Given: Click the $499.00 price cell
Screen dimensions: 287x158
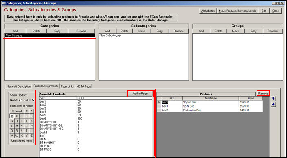Looking at the screenshot, I should coord(251,110).
